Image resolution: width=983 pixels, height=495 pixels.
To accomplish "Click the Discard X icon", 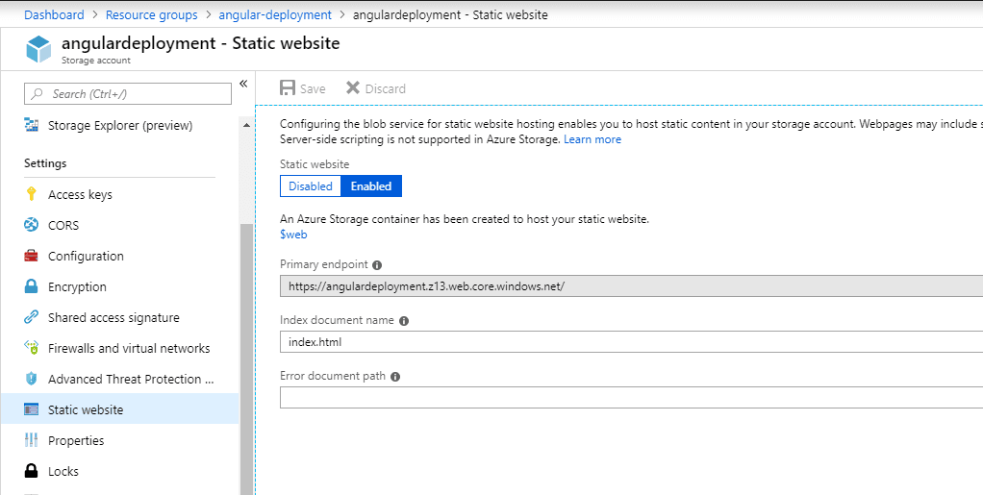I will (x=353, y=88).
